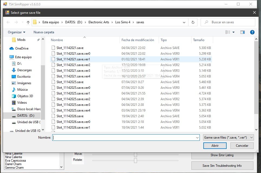Open the view options dropdown arrow
This screenshot has width=261, height=173.
click(233, 32)
